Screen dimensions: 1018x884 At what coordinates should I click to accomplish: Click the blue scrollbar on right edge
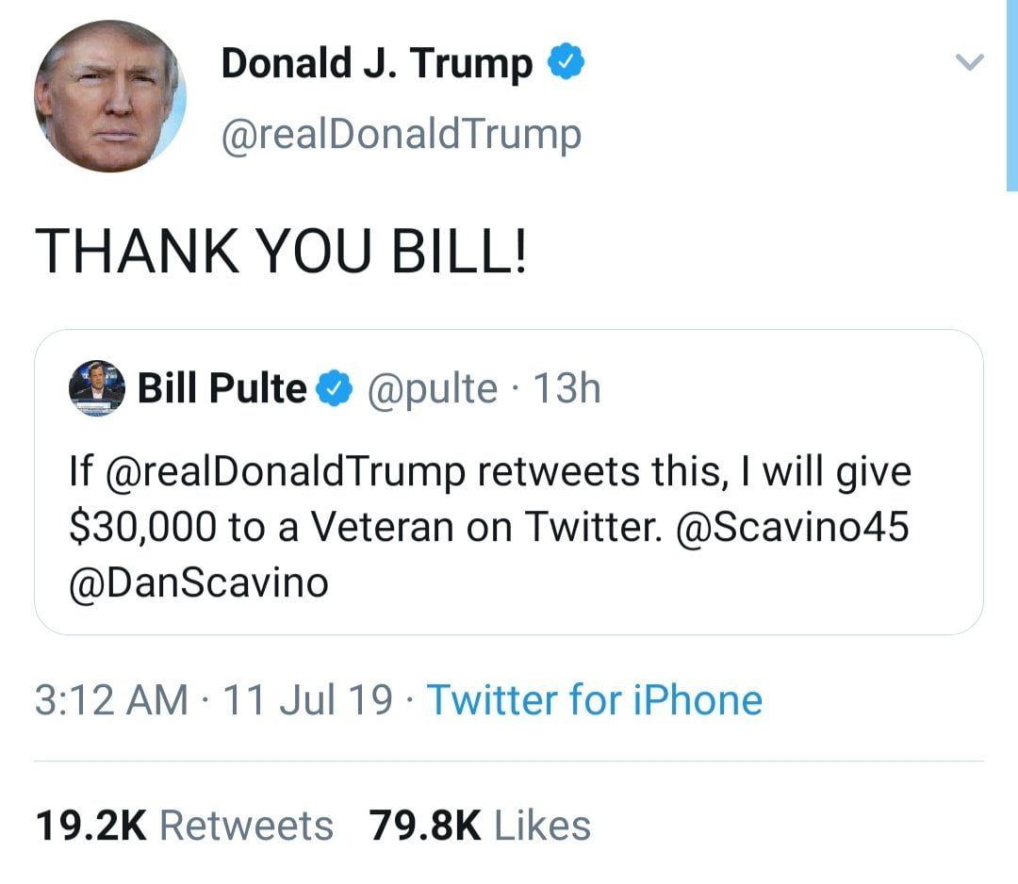click(x=1011, y=94)
